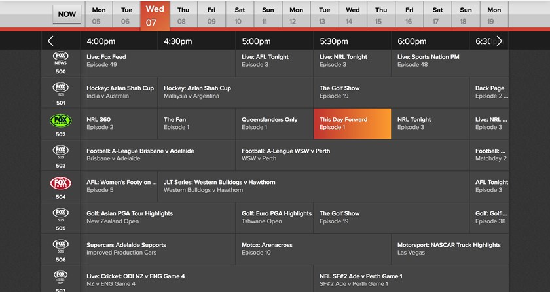Switch to the Thu 08 date tab
This screenshot has width=550, height=292.
coord(183,14)
